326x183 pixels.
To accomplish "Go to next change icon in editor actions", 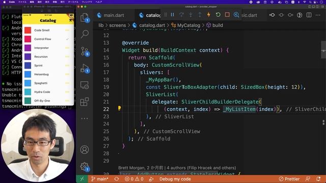I will (290, 15).
